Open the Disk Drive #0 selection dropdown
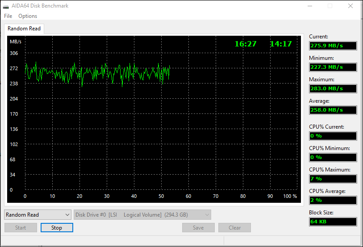This screenshot has height=247, width=363. [142, 215]
